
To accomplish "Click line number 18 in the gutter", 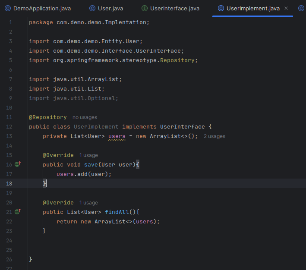I will 9,184.
